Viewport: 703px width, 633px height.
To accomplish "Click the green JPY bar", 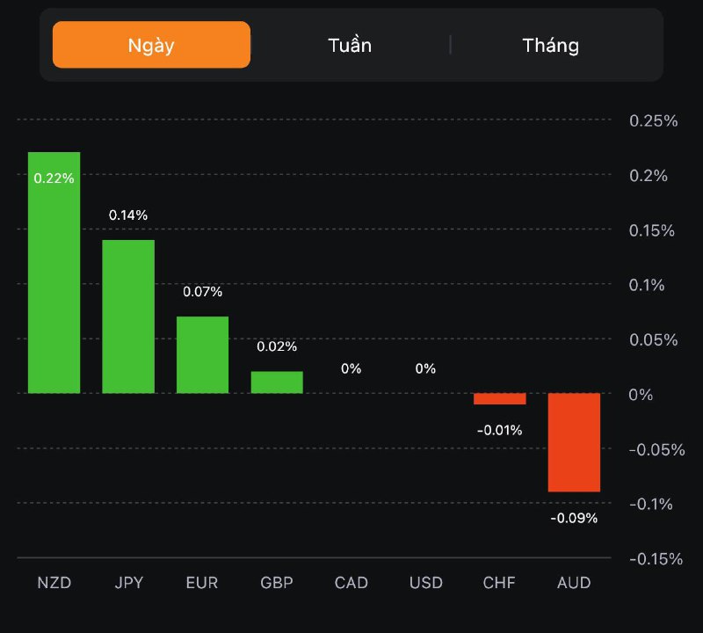I will coord(128,316).
